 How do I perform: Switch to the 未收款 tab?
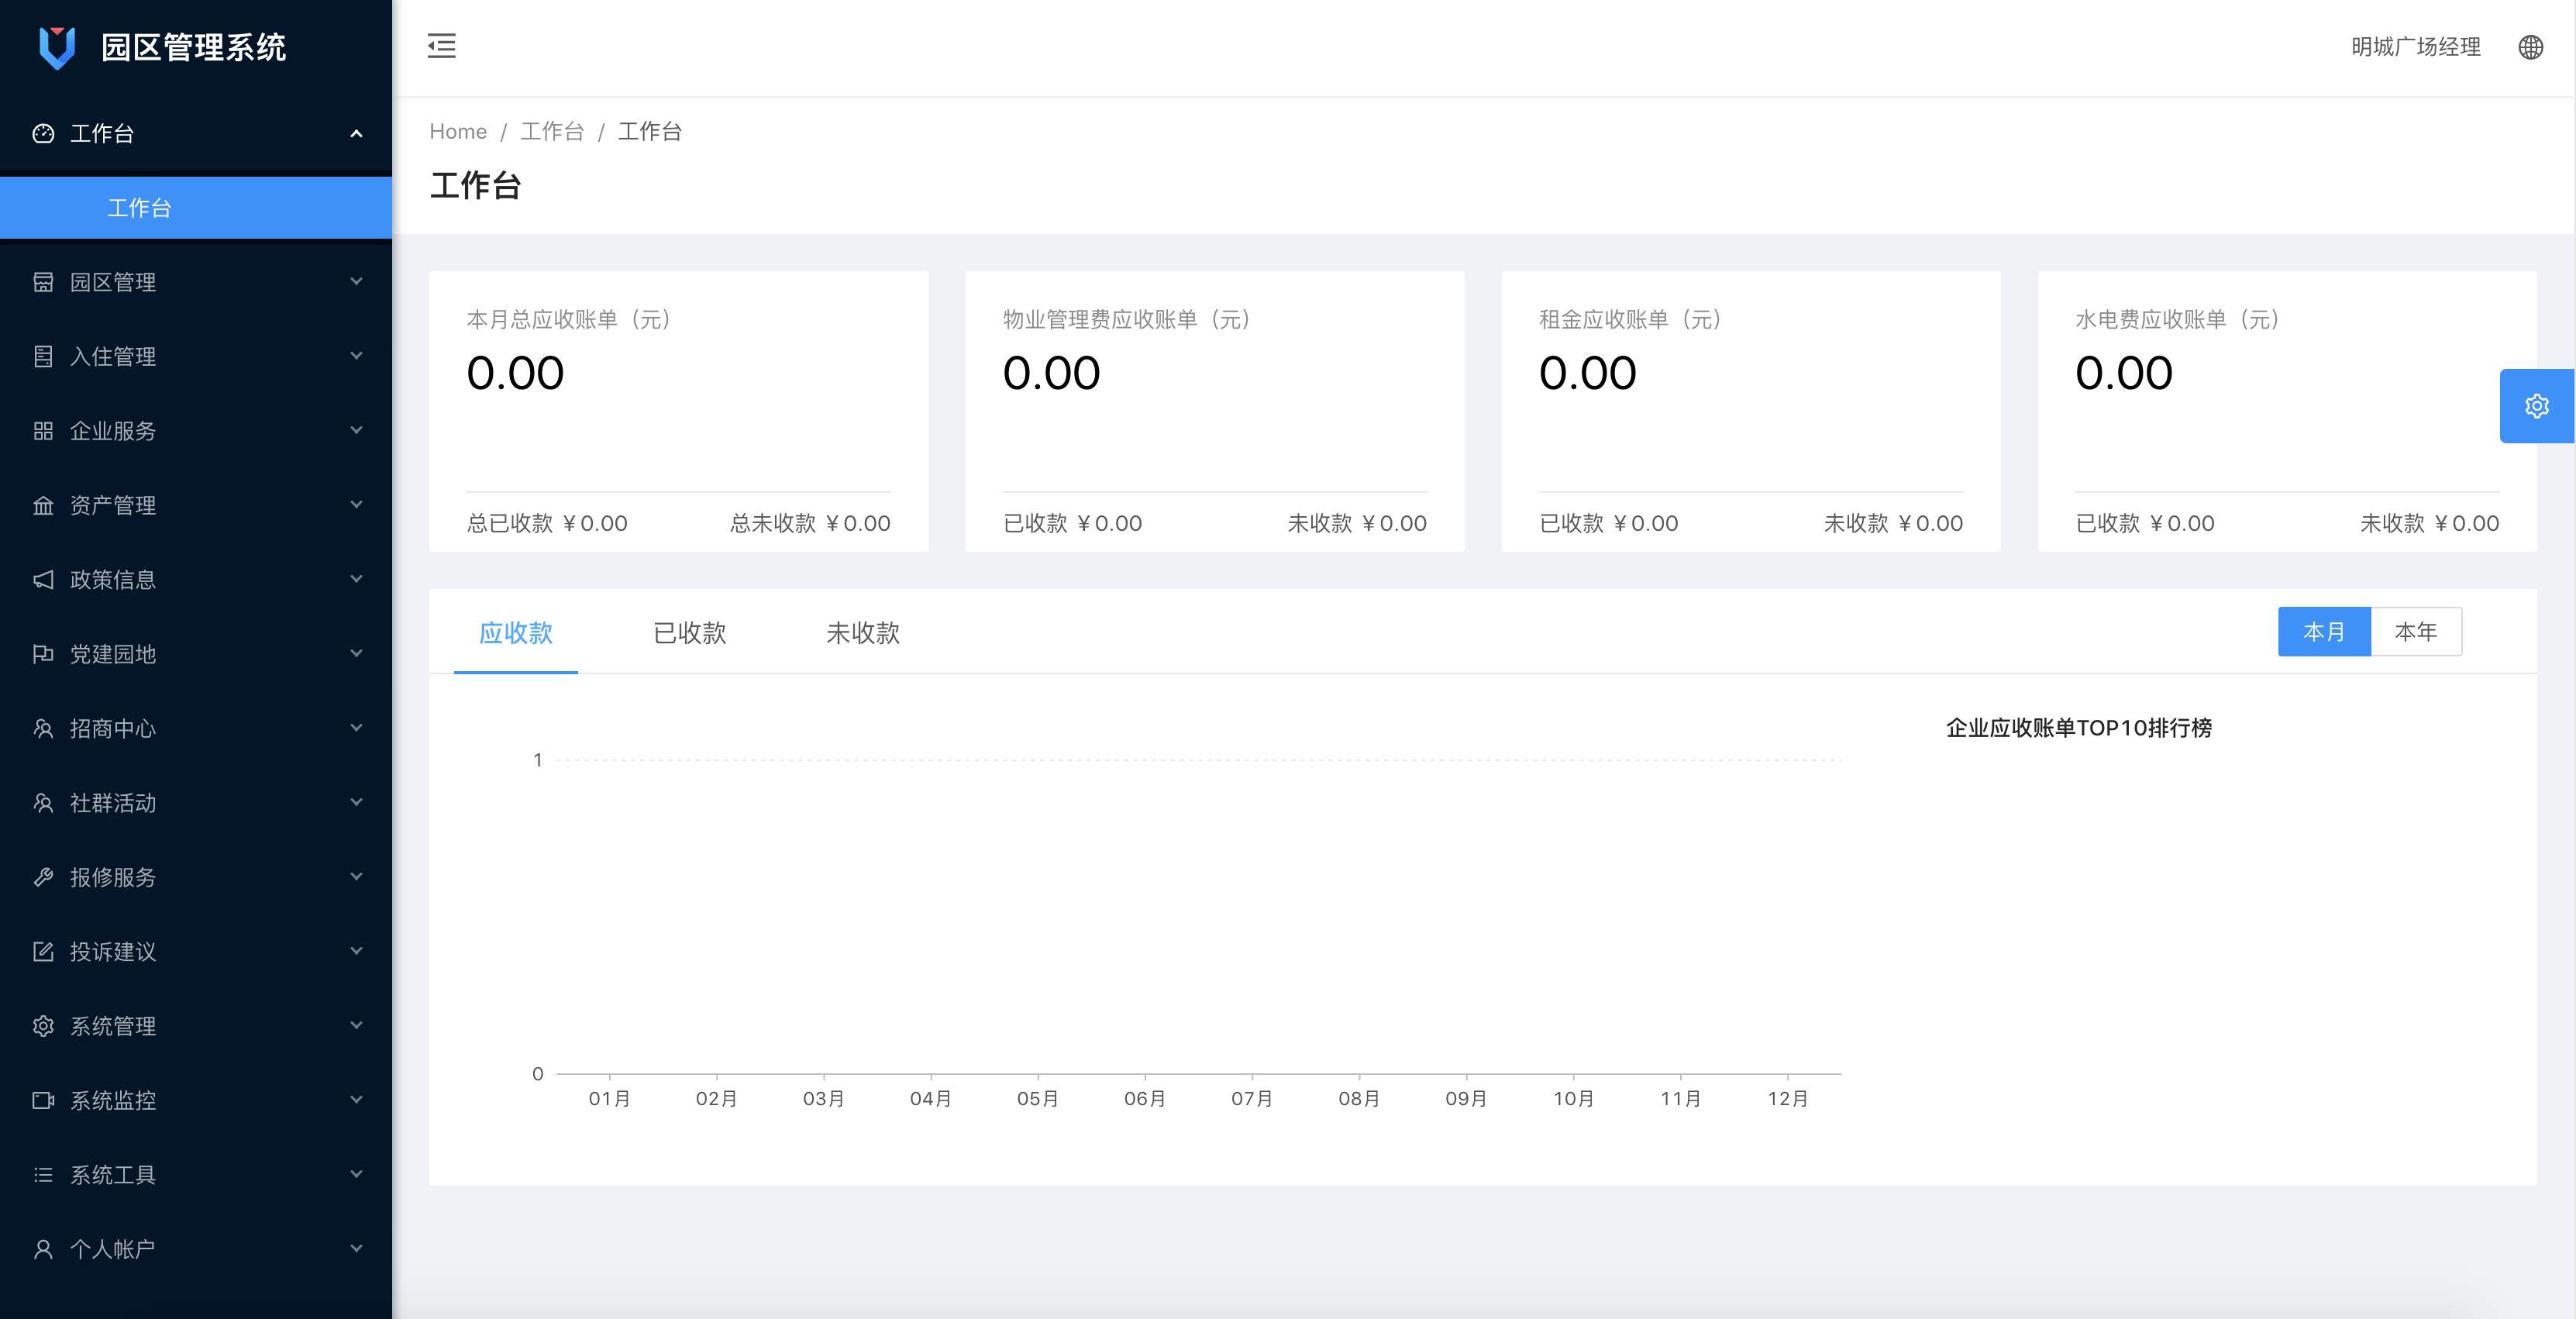coord(863,633)
